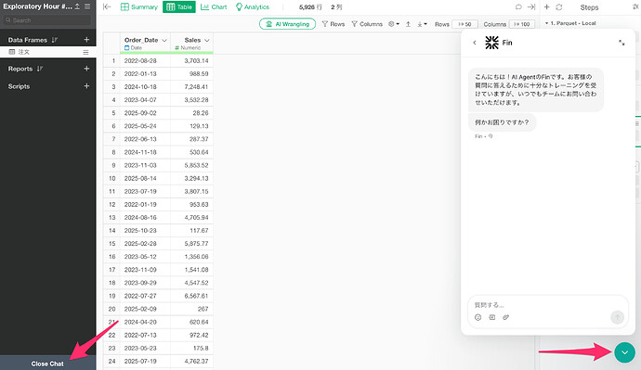The width and height of the screenshot is (641, 370).
Task: Attach a file using the paperclip icon
Action: (505, 317)
